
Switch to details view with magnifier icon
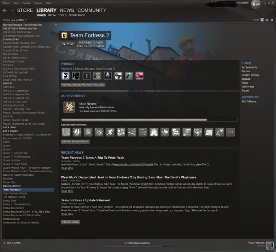262,20
